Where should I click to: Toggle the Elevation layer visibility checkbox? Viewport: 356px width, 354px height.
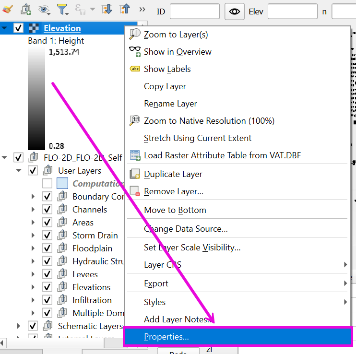tap(19, 28)
